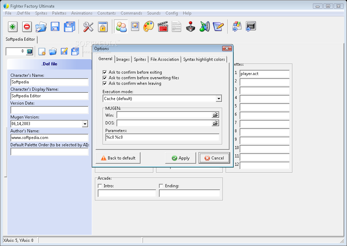Run in DOS MUGEN icon
This screenshot has height=246, width=347.
[251, 27]
